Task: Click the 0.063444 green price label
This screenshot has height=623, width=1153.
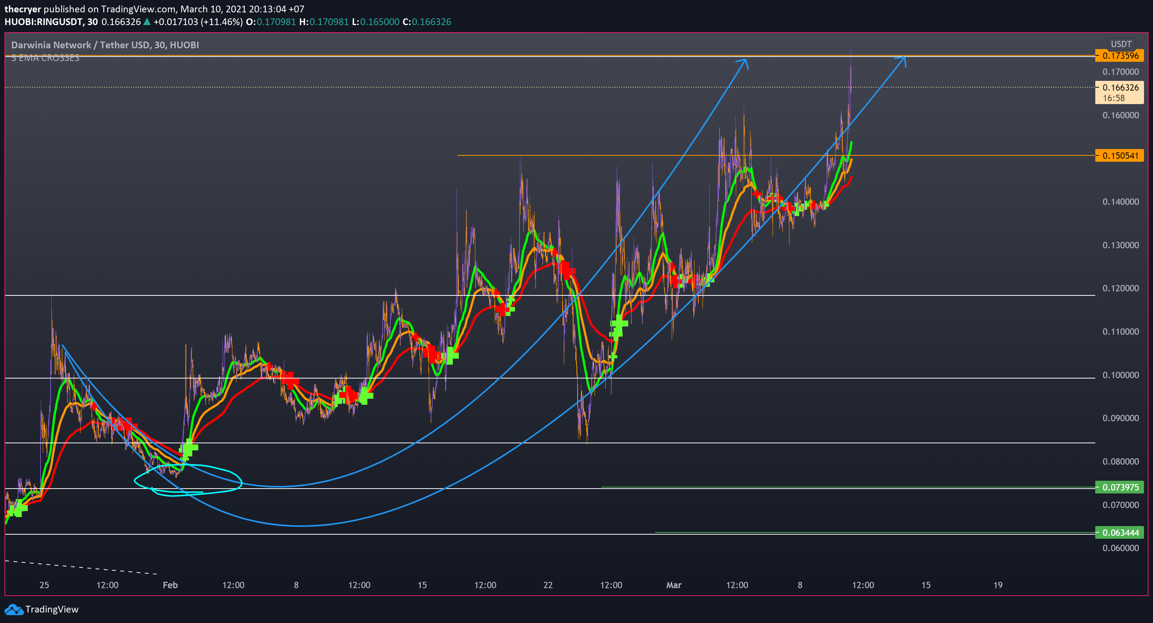Action: (x=1119, y=532)
